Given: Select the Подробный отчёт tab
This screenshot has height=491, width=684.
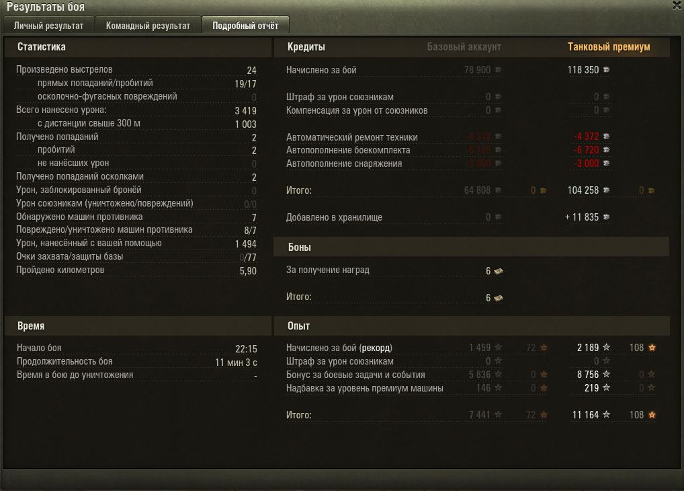Looking at the screenshot, I should click(x=245, y=26).
